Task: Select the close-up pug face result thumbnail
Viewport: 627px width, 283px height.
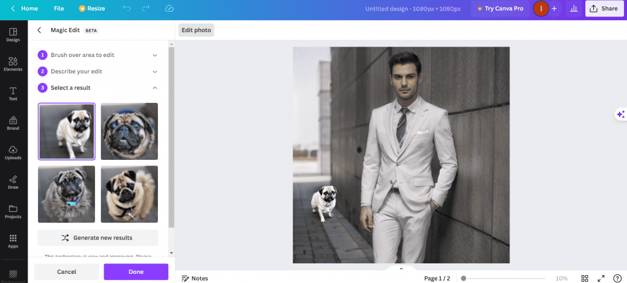Action: click(129, 131)
